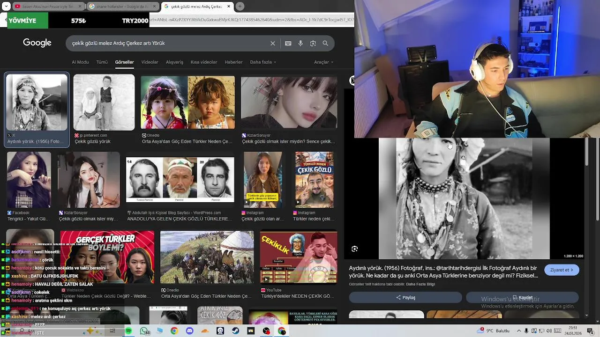Open the Aydınlı yörük (1956) preview title link
Viewport: 600px width, 337px height.
[x=443, y=272]
